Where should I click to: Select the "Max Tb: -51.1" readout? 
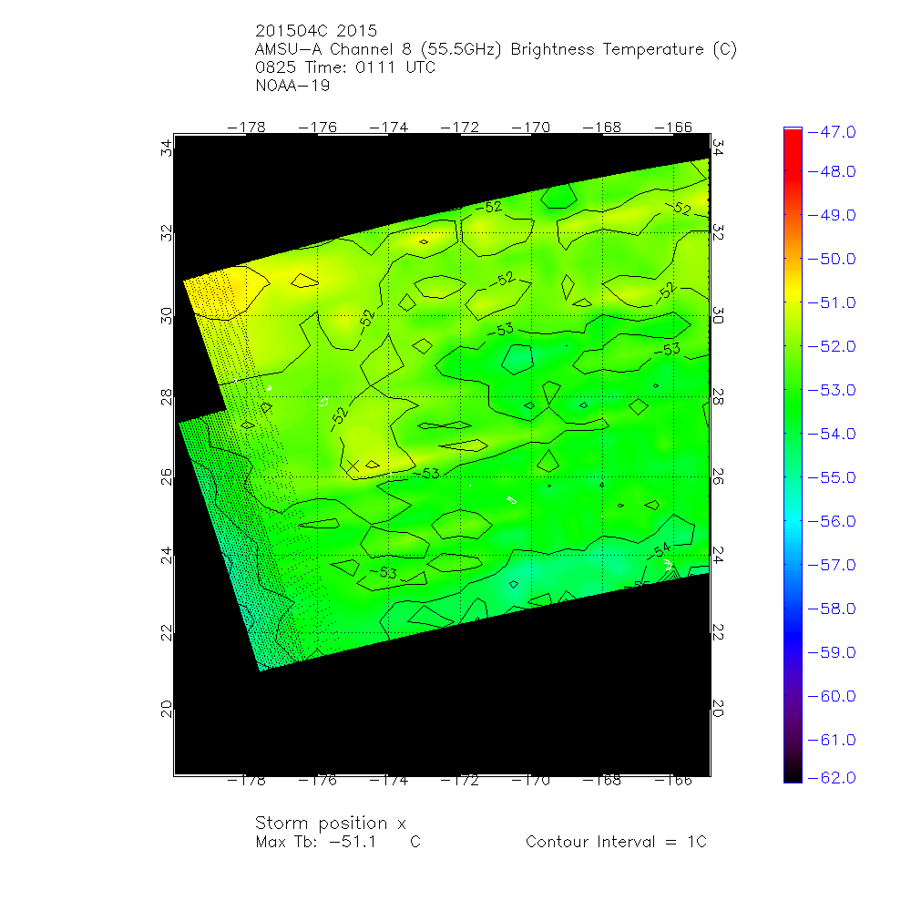coord(315,842)
